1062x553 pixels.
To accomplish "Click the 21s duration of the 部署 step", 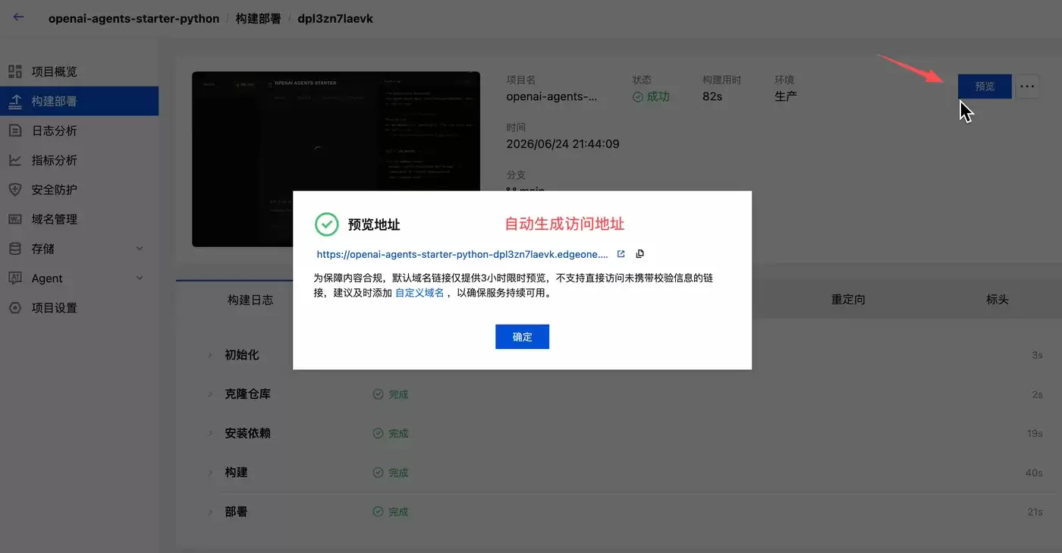I will [1035, 512].
